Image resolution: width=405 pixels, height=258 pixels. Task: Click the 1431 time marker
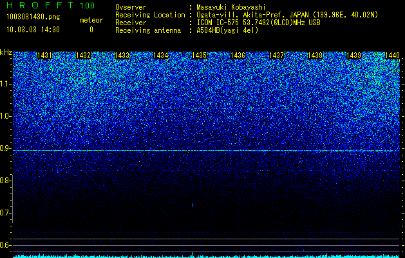(x=44, y=55)
